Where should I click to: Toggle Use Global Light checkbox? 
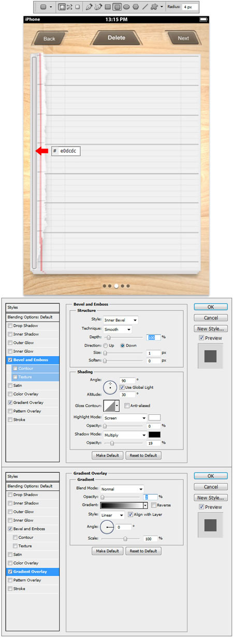pyautogui.click(x=122, y=387)
